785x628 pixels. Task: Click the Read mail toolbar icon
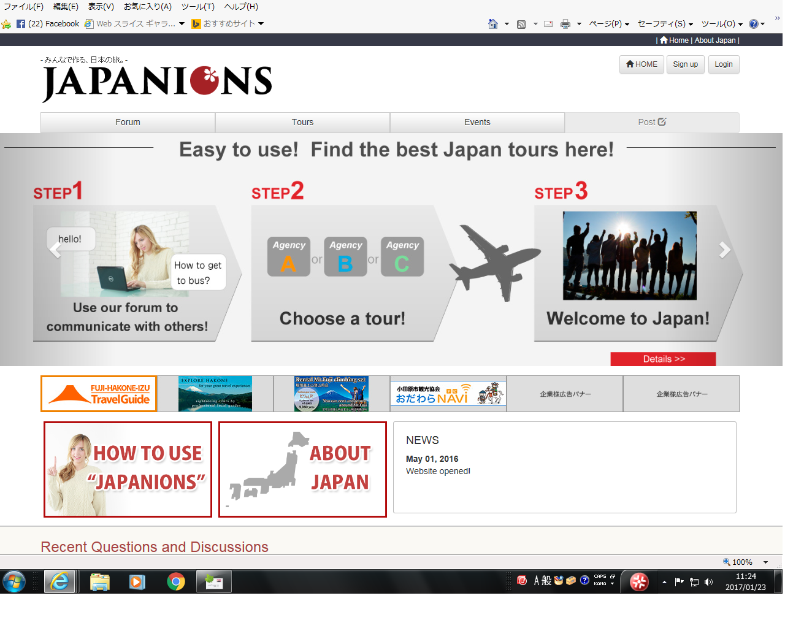point(548,24)
